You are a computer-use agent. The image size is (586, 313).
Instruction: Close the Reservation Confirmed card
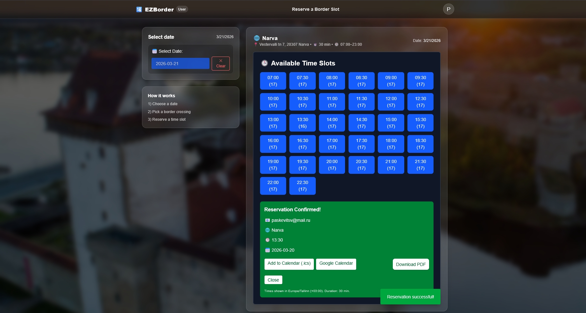pos(273,280)
